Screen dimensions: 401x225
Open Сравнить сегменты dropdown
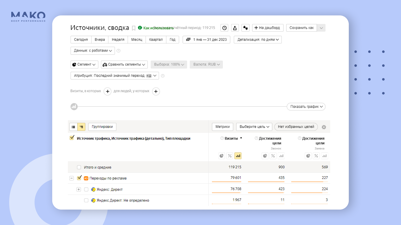tap(124, 64)
